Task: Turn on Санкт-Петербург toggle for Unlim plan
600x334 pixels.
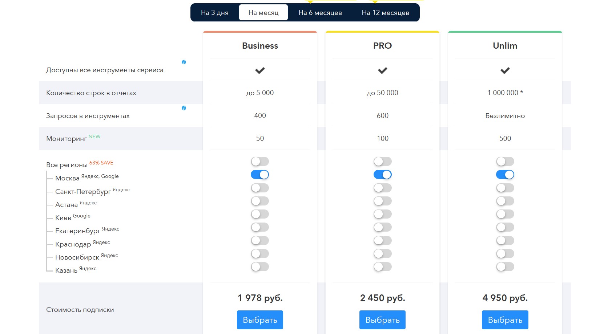Action: (505, 188)
